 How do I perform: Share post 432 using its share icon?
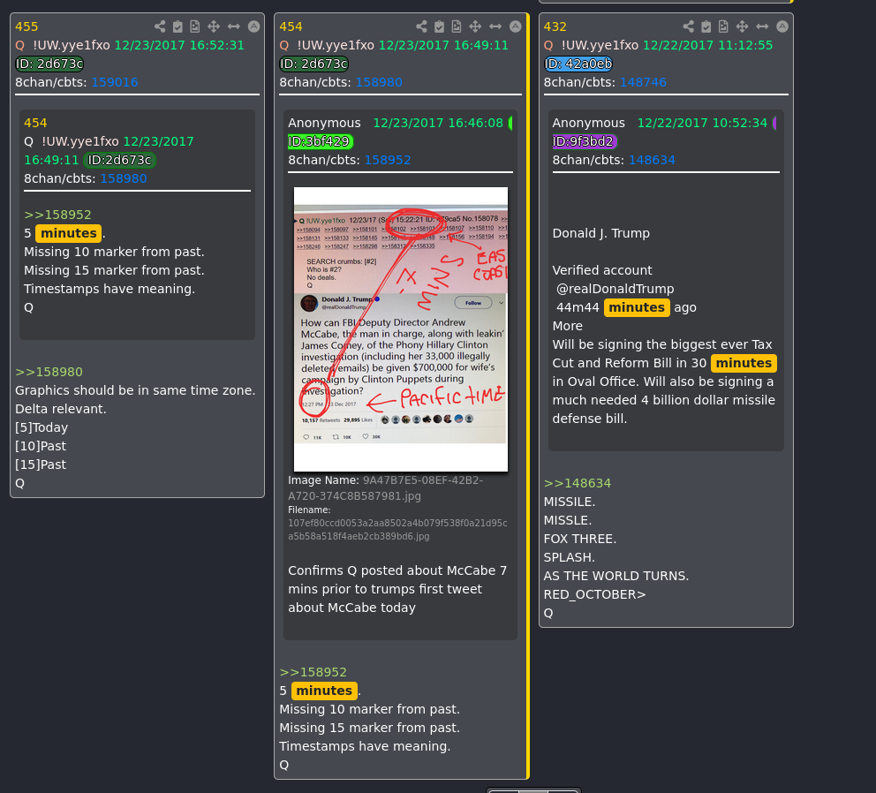coord(688,26)
